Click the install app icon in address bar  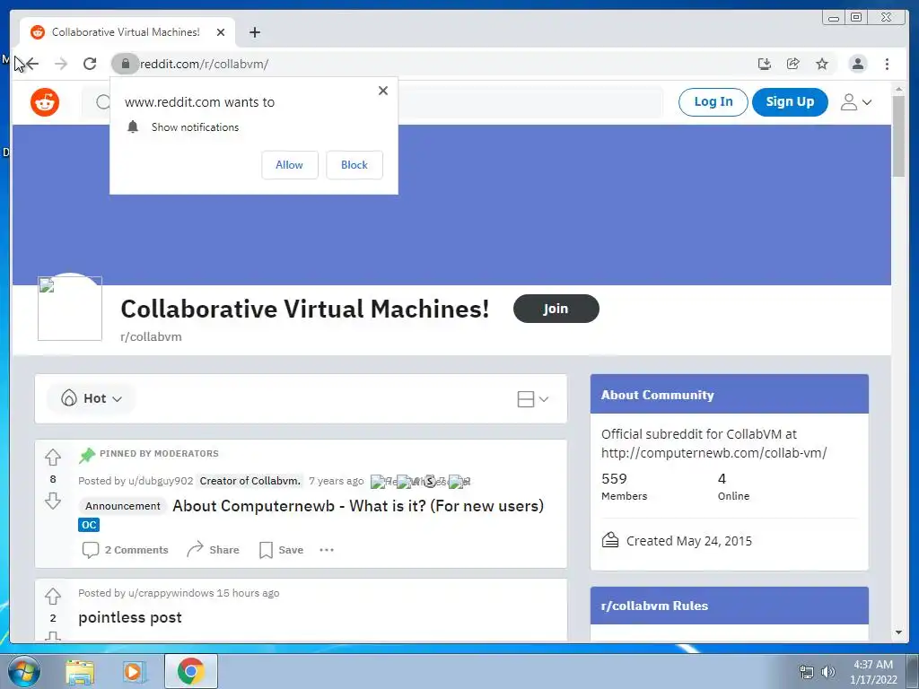pos(765,64)
